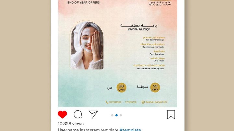Click the phone icon beside 92228359
The height and width of the screenshot is (131, 234).
[107, 102]
